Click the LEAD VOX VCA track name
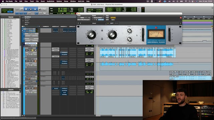 point(31,43)
